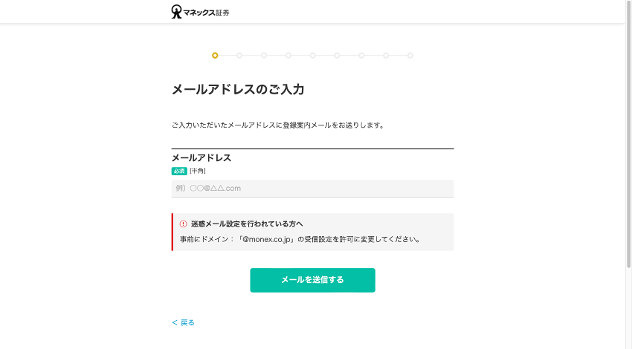Viewport: 632px width, 349px height.
Task: Select the second progress step dot
Action: (x=239, y=55)
